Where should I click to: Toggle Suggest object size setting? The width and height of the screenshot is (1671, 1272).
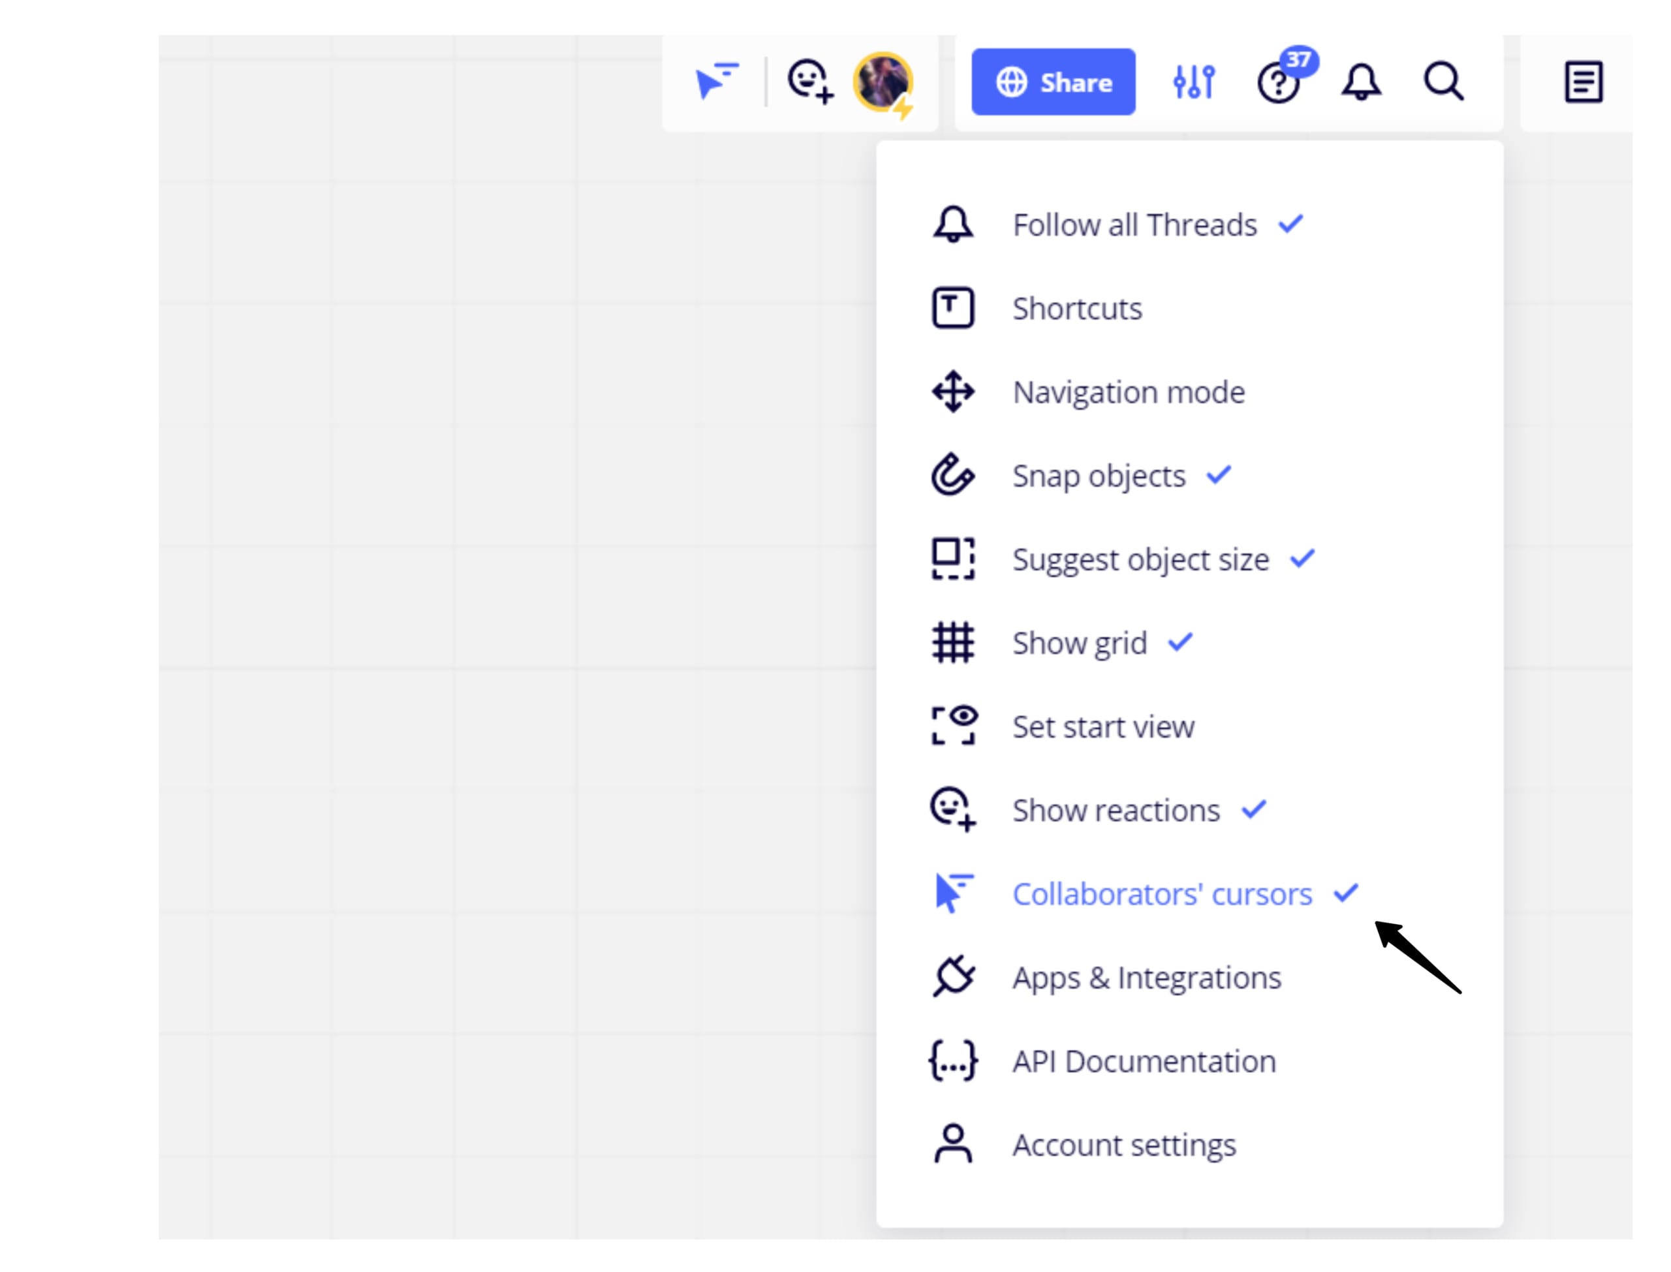click(x=1140, y=559)
